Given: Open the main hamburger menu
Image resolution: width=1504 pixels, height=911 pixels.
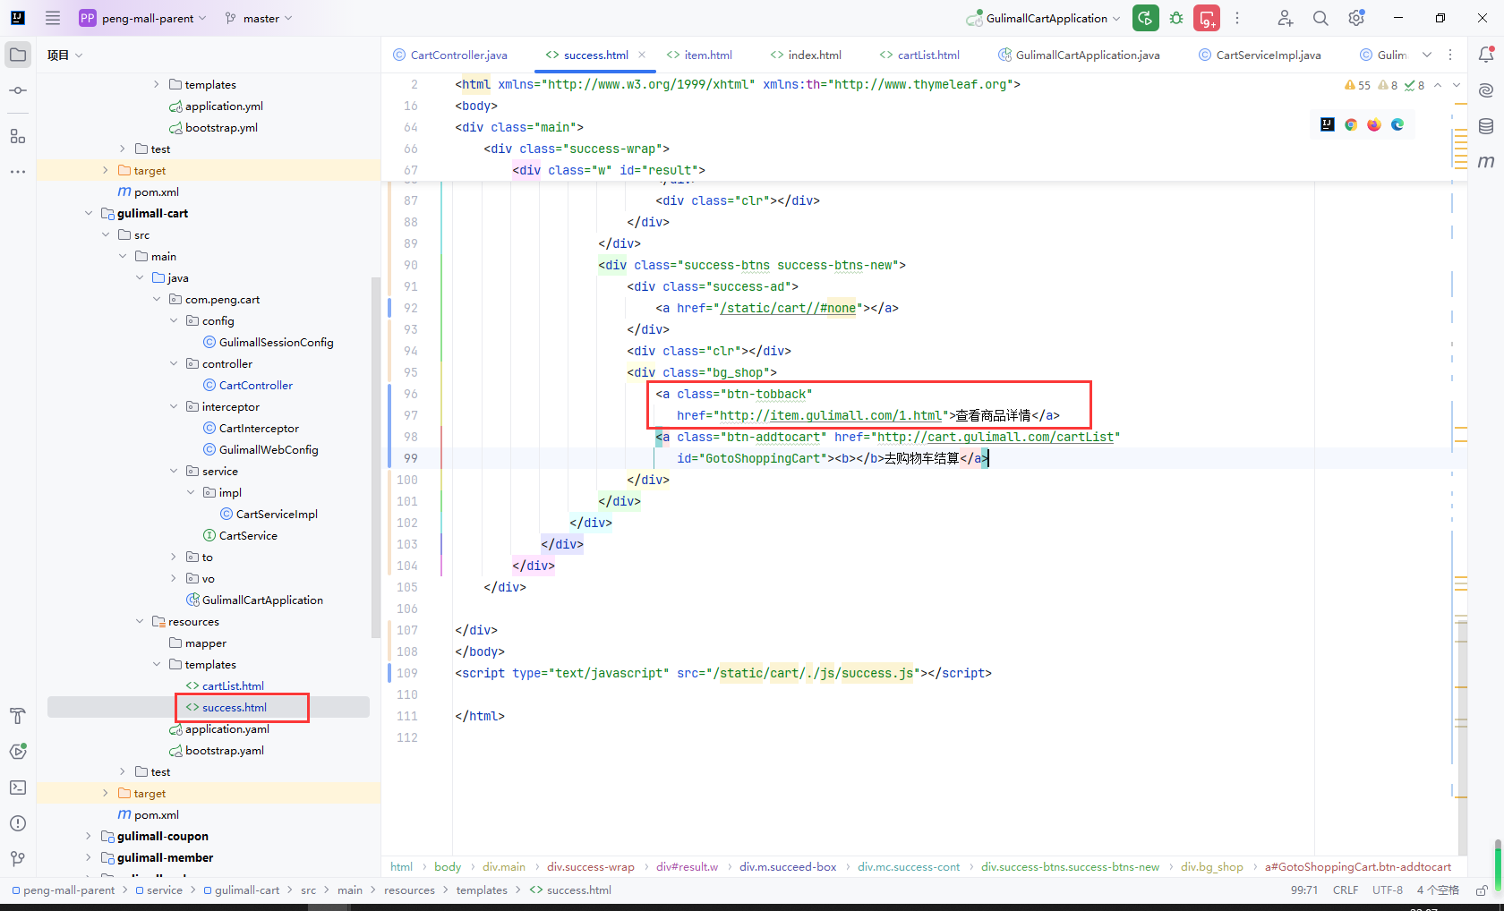Looking at the screenshot, I should pyautogui.click(x=53, y=18).
